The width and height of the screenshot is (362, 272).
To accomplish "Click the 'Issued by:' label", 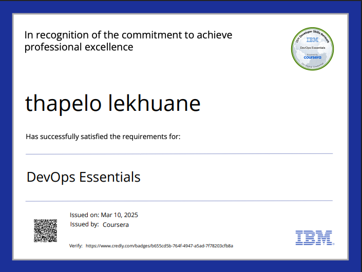I will [84, 225].
